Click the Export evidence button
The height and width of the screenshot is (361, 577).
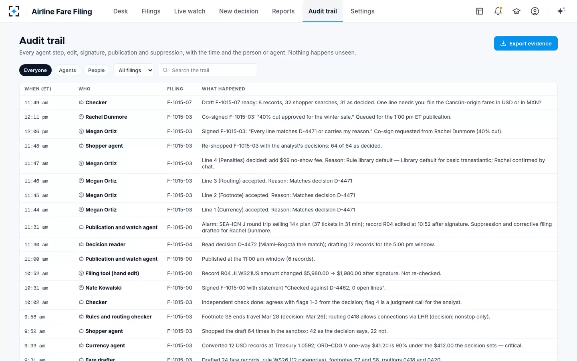coord(526,43)
